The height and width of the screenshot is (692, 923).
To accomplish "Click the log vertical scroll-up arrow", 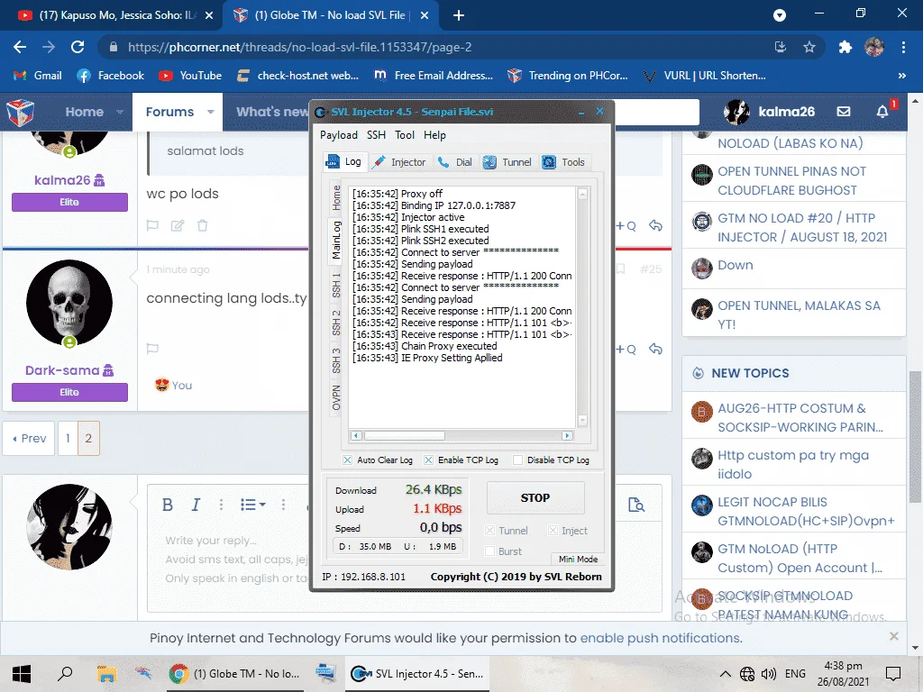I will click(583, 194).
